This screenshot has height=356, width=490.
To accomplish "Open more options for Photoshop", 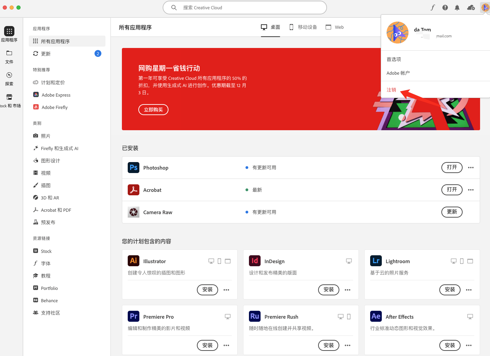I will coord(471,168).
